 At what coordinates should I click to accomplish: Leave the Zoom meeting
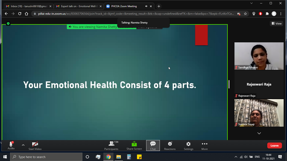point(274,146)
